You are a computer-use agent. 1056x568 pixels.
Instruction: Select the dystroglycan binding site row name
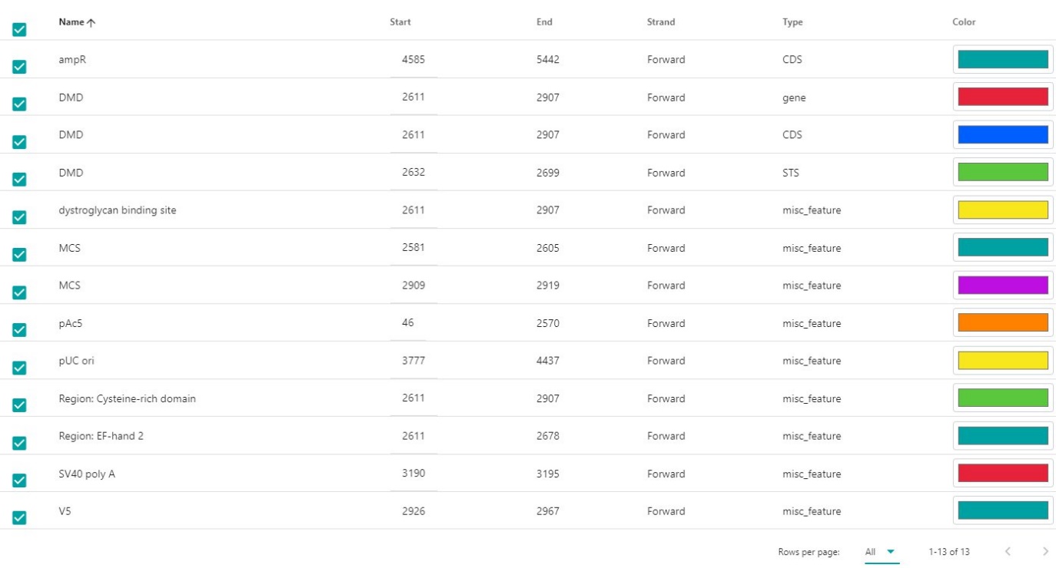[x=118, y=210]
